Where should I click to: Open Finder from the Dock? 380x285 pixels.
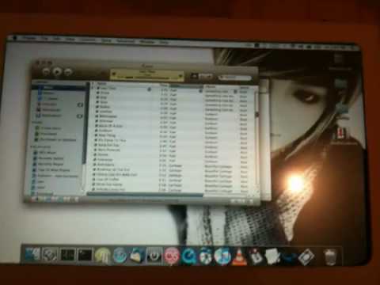[32, 255]
